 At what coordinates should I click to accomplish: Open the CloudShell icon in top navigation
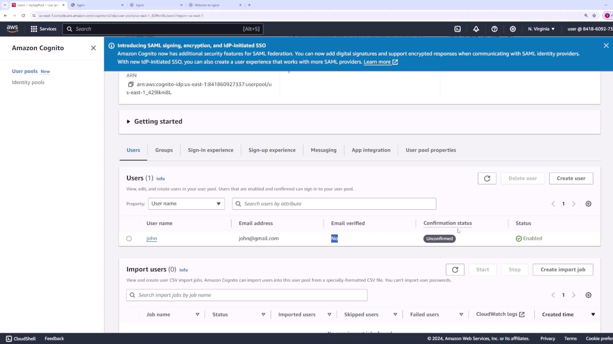pyautogui.click(x=458, y=29)
